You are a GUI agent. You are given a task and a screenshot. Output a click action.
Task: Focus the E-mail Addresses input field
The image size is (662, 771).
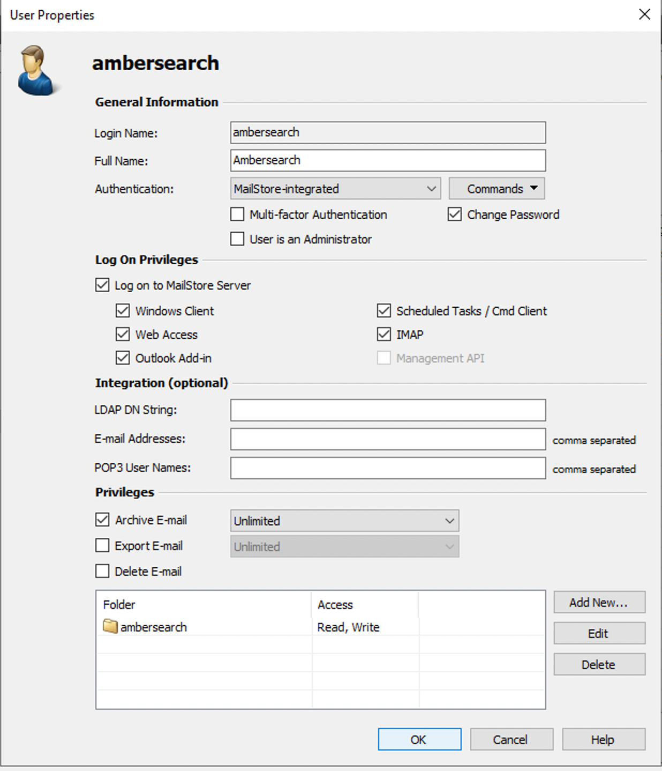(388, 439)
